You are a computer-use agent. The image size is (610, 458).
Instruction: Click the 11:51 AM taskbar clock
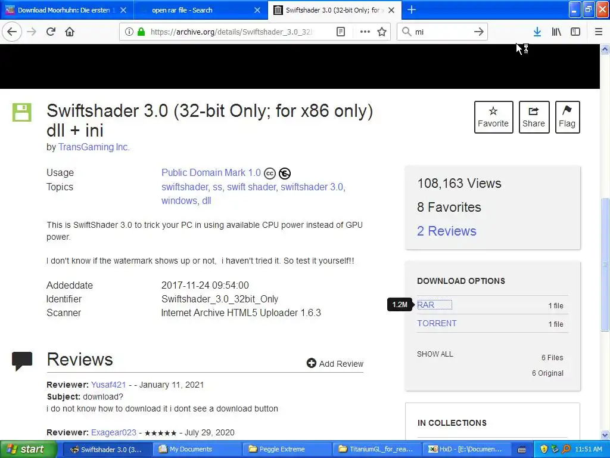coord(588,449)
